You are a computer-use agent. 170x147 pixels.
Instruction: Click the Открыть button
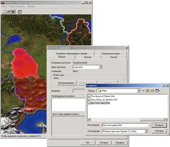point(159,125)
